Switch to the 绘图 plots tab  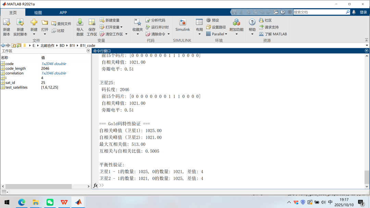coord(38,12)
